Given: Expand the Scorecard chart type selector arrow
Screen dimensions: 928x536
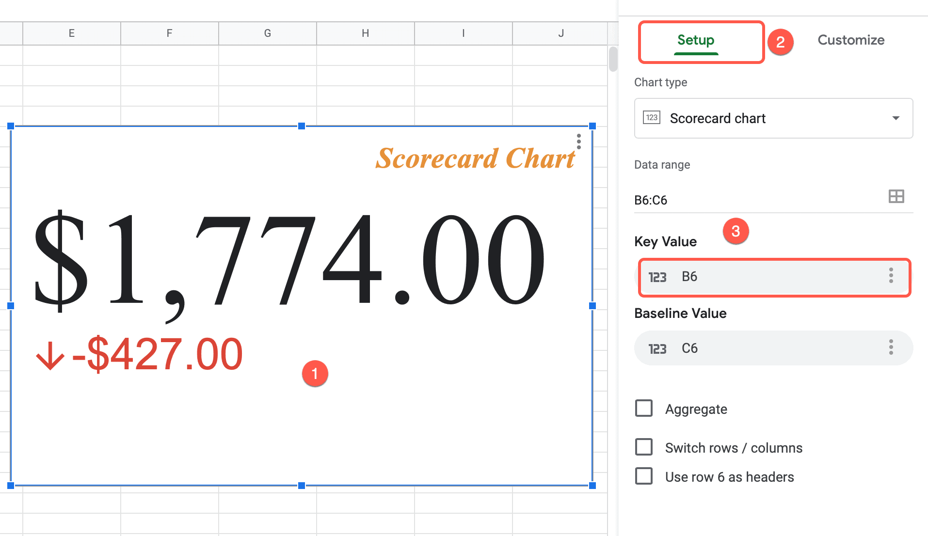Looking at the screenshot, I should (x=896, y=118).
